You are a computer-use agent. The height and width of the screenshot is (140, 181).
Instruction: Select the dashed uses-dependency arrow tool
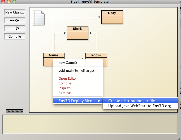pyautogui.click(x=15, y=20)
